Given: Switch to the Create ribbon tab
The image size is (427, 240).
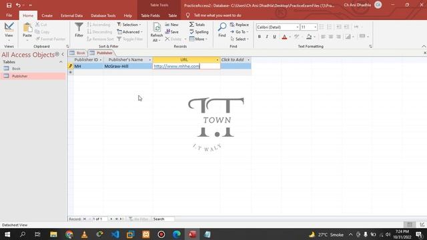Looking at the screenshot, I should [x=47, y=15].
